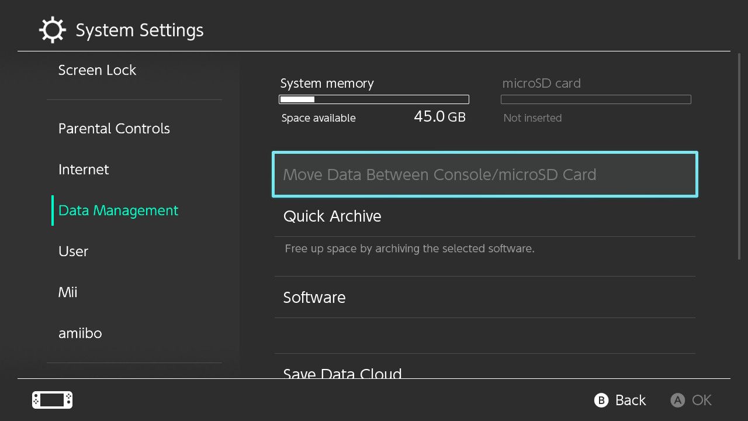Click the Space available progress bar
This screenshot has width=748, height=421.
(374, 99)
